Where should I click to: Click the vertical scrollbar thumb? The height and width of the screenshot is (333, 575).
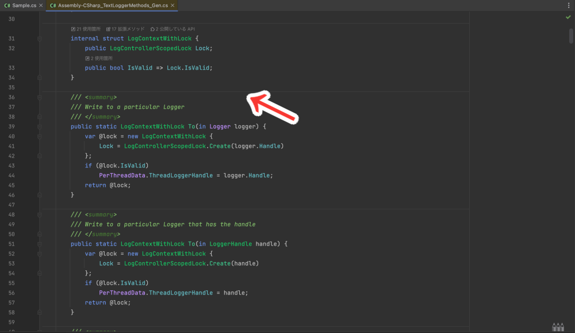click(x=571, y=36)
